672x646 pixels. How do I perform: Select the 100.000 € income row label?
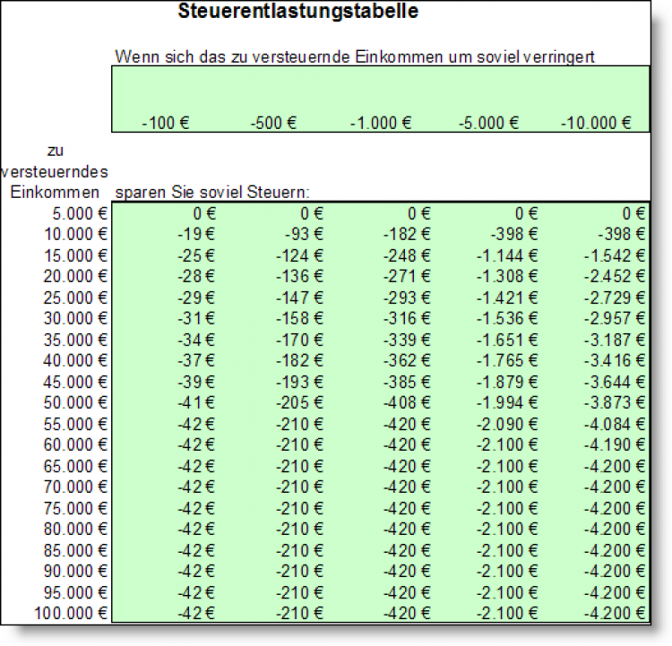(72, 613)
